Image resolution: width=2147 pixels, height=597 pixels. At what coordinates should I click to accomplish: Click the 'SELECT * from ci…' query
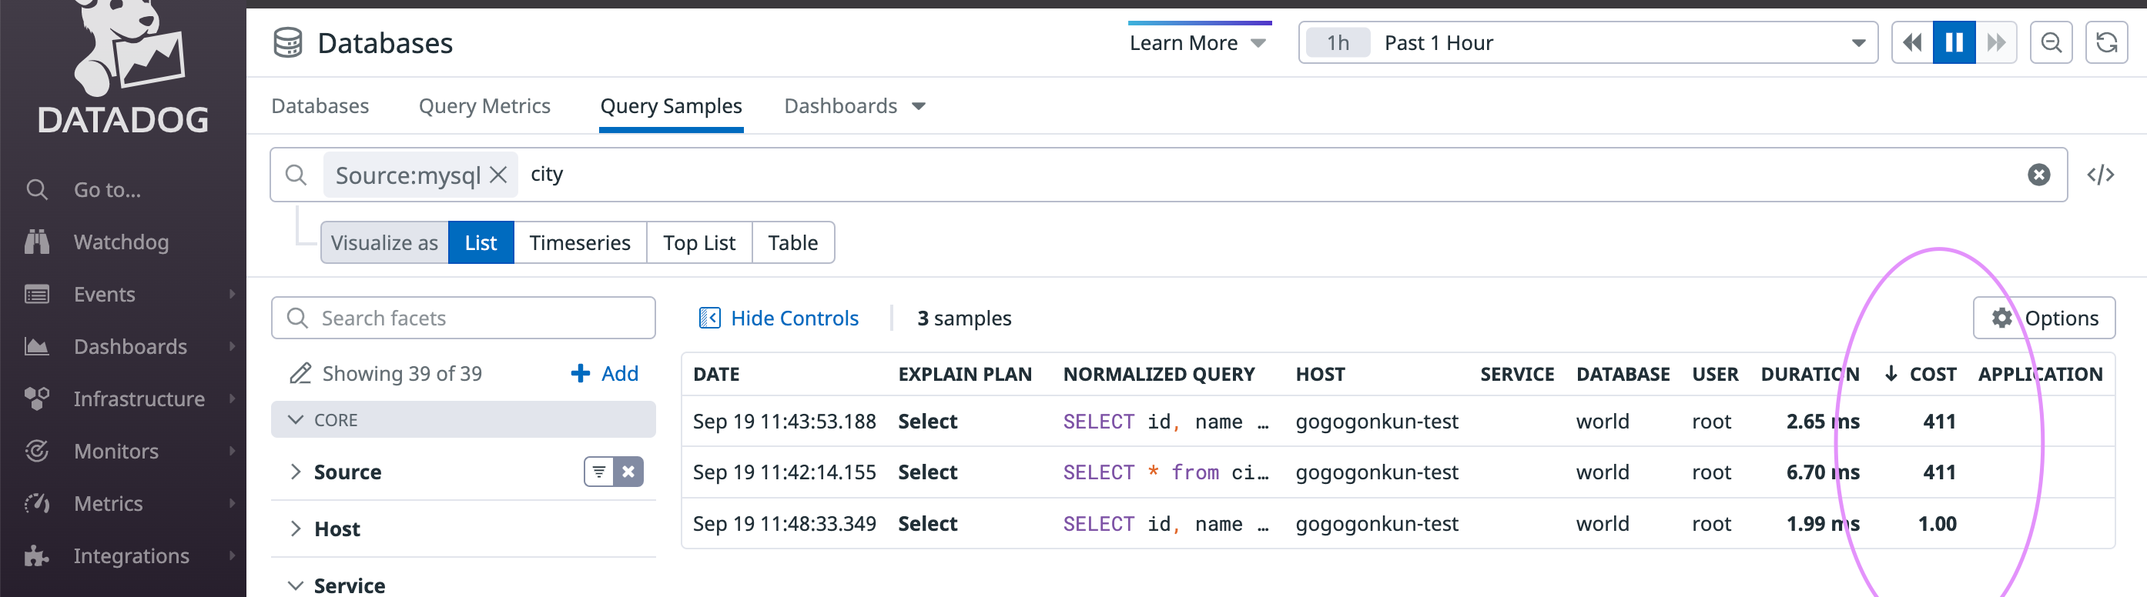pyautogui.click(x=1165, y=472)
